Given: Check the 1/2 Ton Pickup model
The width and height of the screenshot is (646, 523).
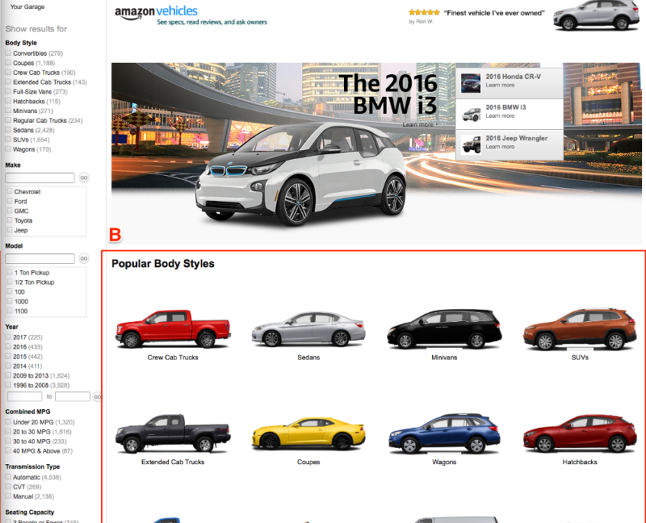Looking at the screenshot, I should 10,282.
